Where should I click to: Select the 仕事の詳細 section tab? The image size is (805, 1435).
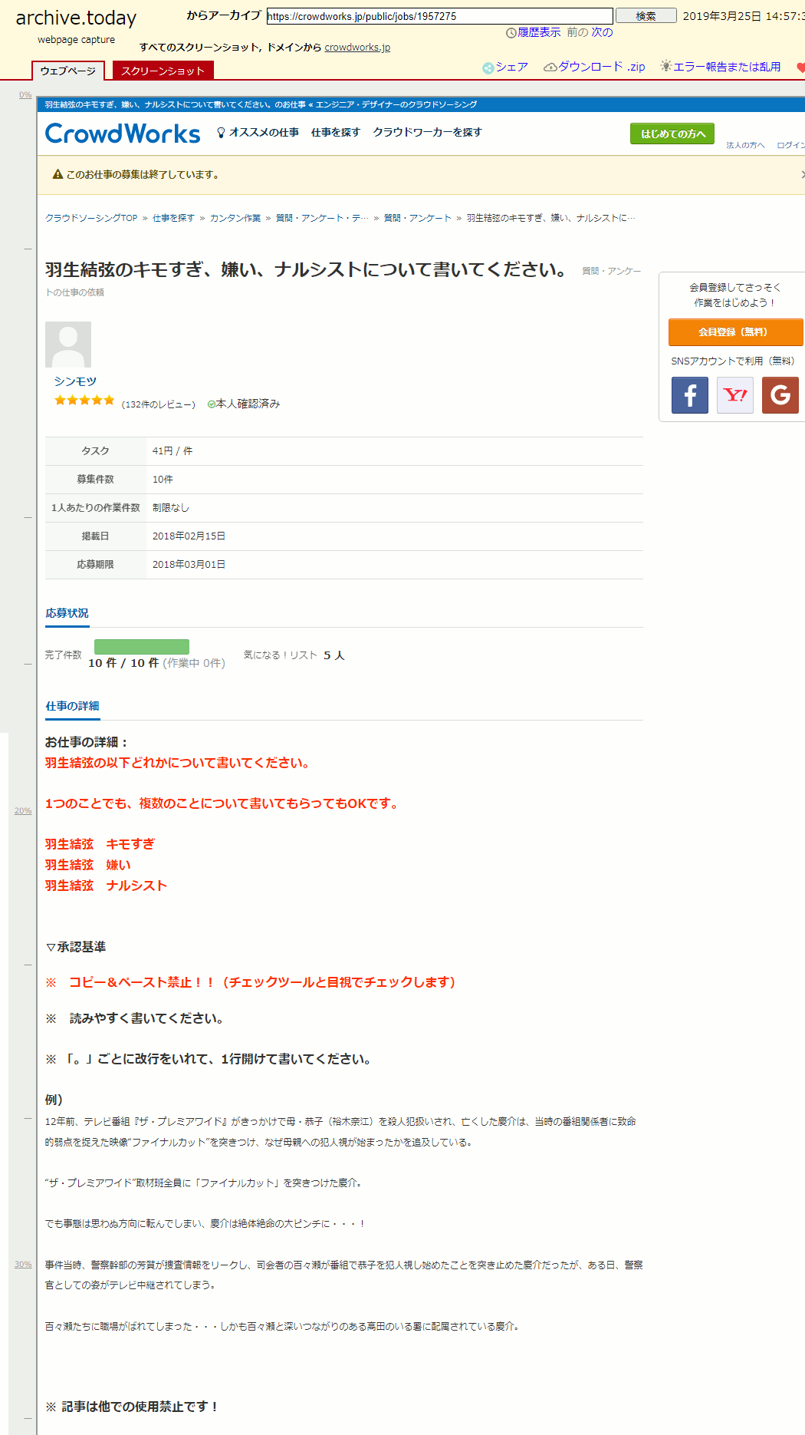coord(72,706)
